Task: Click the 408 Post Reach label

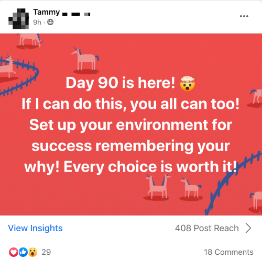Action: tap(207, 228)
